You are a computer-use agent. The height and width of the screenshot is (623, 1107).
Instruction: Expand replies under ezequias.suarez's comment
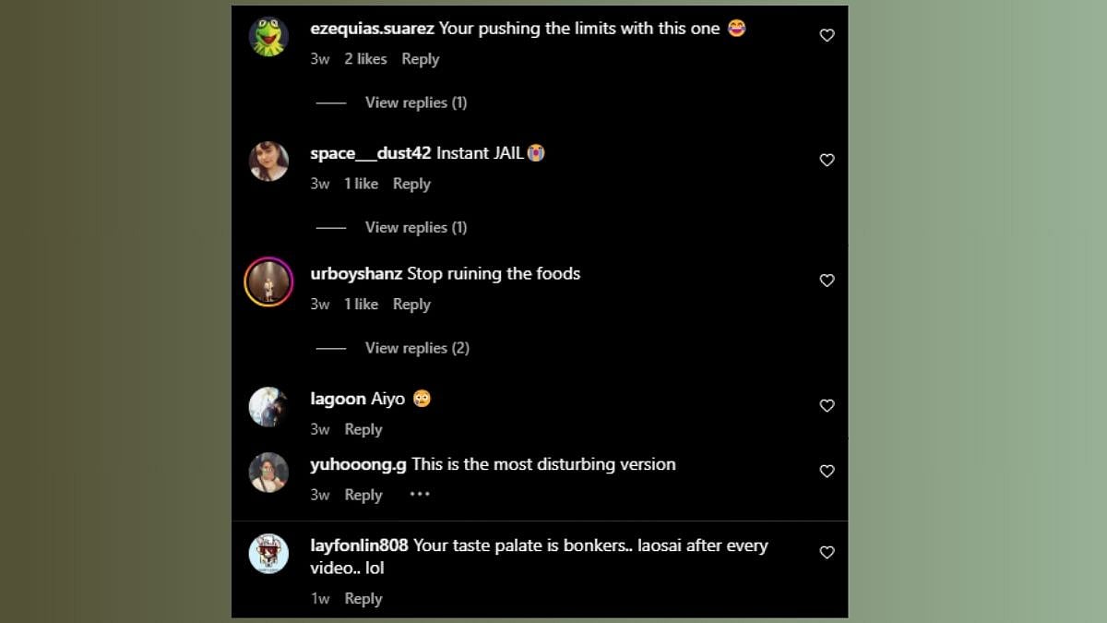pyautogui.click(x=415, y=102)
